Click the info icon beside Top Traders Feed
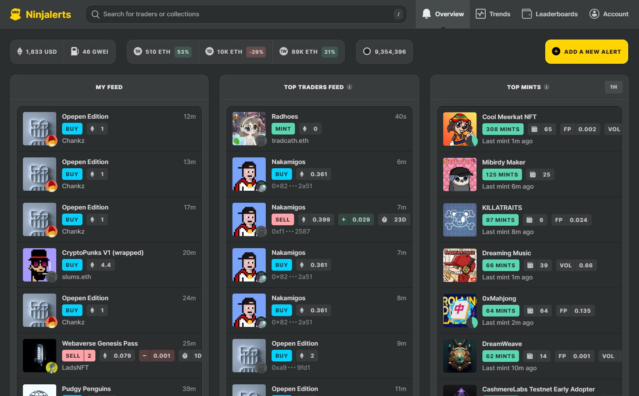The width and height of the screenshot is (639, 396). [x=349, y=87]
